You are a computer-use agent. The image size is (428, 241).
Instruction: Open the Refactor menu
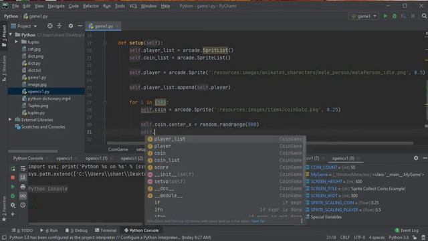pos(91,6)
